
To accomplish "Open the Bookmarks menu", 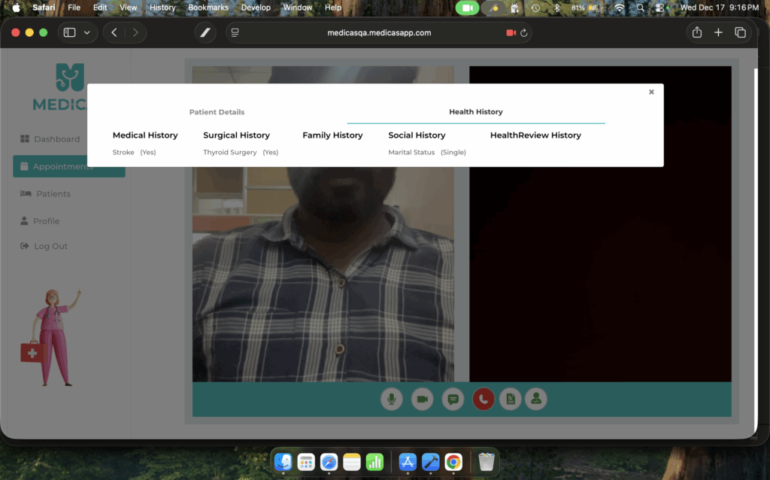I will tap(208, 8).
